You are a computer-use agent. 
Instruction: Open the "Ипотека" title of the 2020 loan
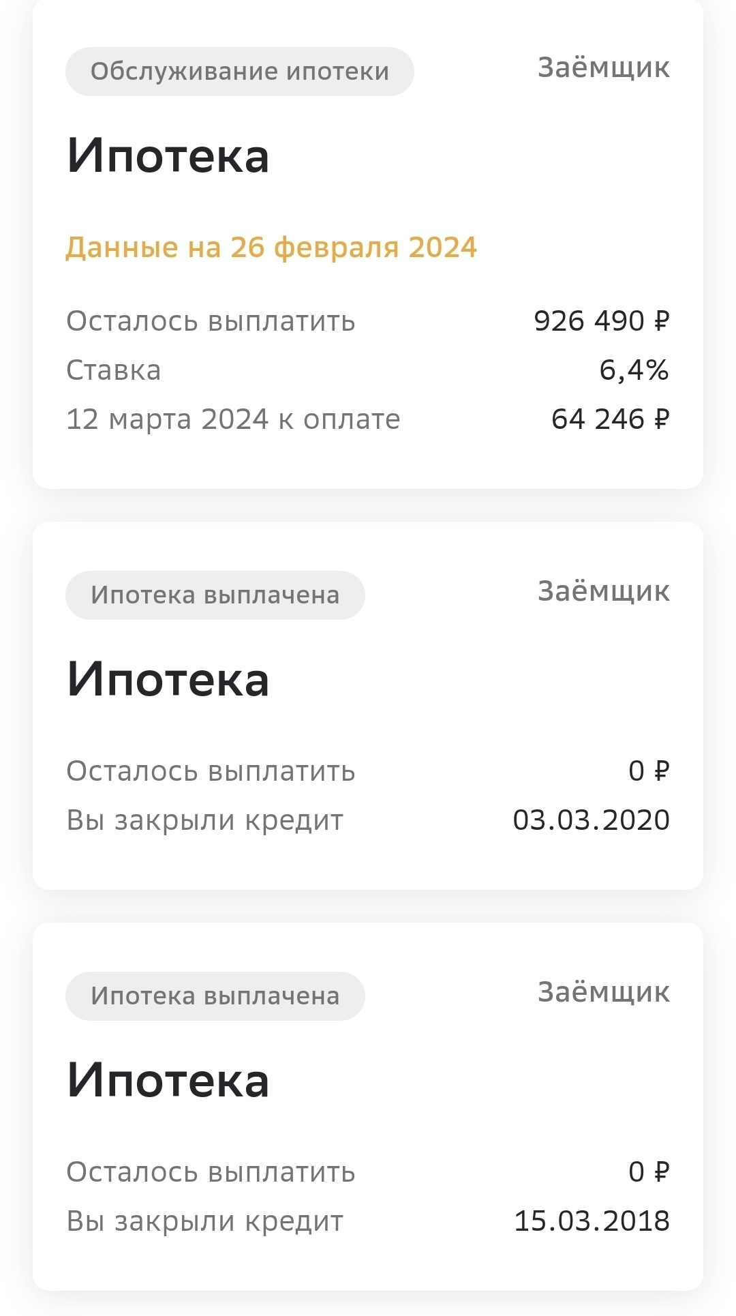168,680
